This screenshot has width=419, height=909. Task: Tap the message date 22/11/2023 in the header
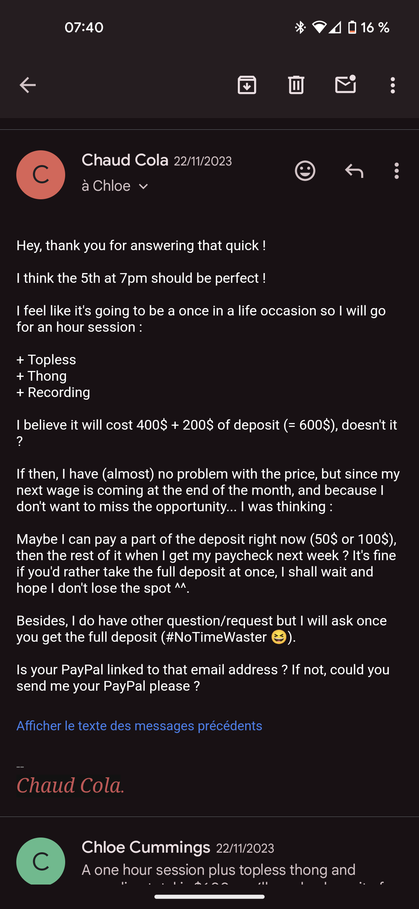click(x=203, y=161)
